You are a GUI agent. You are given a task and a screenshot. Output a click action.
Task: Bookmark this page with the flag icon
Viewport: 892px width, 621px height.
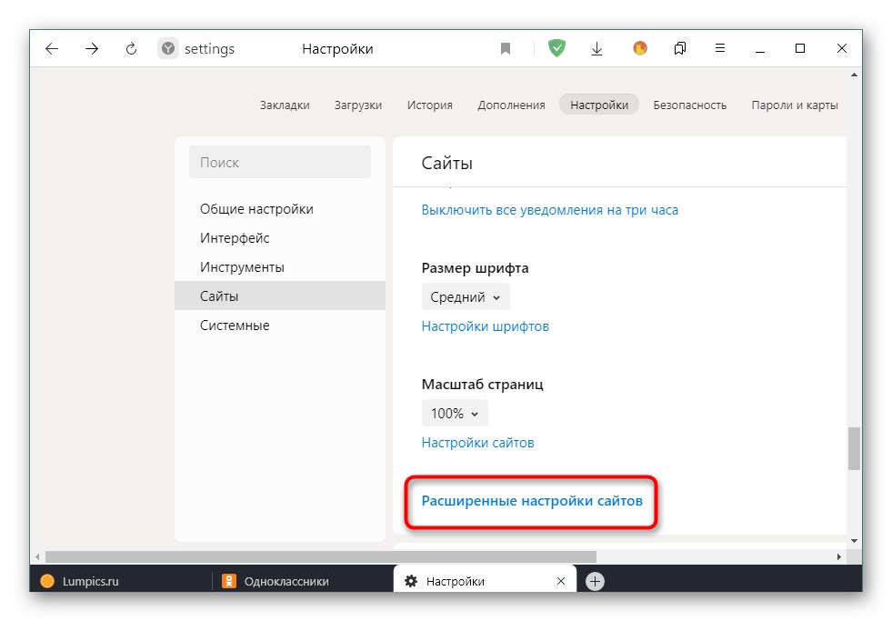pyautogui.click(x=506, y=48)
